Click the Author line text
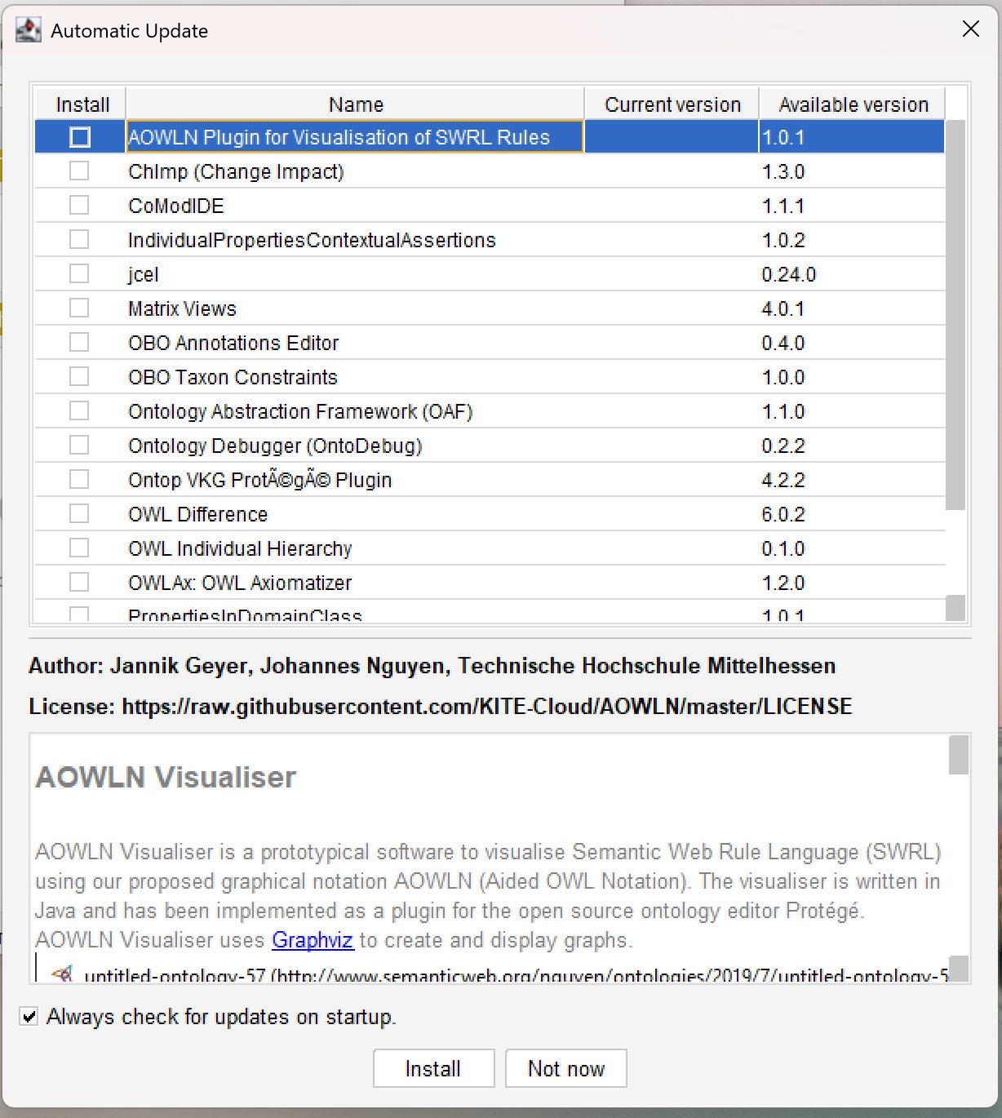The image size is (1002, 1118). tap(432, 666)
